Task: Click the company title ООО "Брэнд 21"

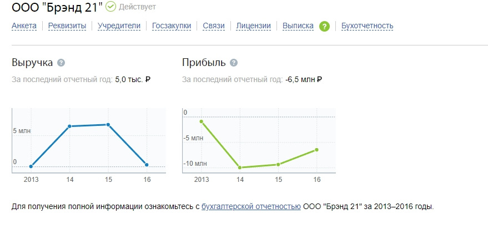Action: coord(57,7)
